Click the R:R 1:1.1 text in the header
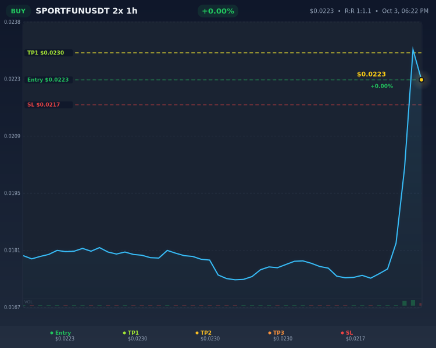The image size is (436, 348). (x=358, y=11)
